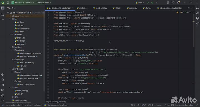This screenshot has height=107, width=200.
Task: Go to next highlighted error arrow
Action: pos(193,12)
